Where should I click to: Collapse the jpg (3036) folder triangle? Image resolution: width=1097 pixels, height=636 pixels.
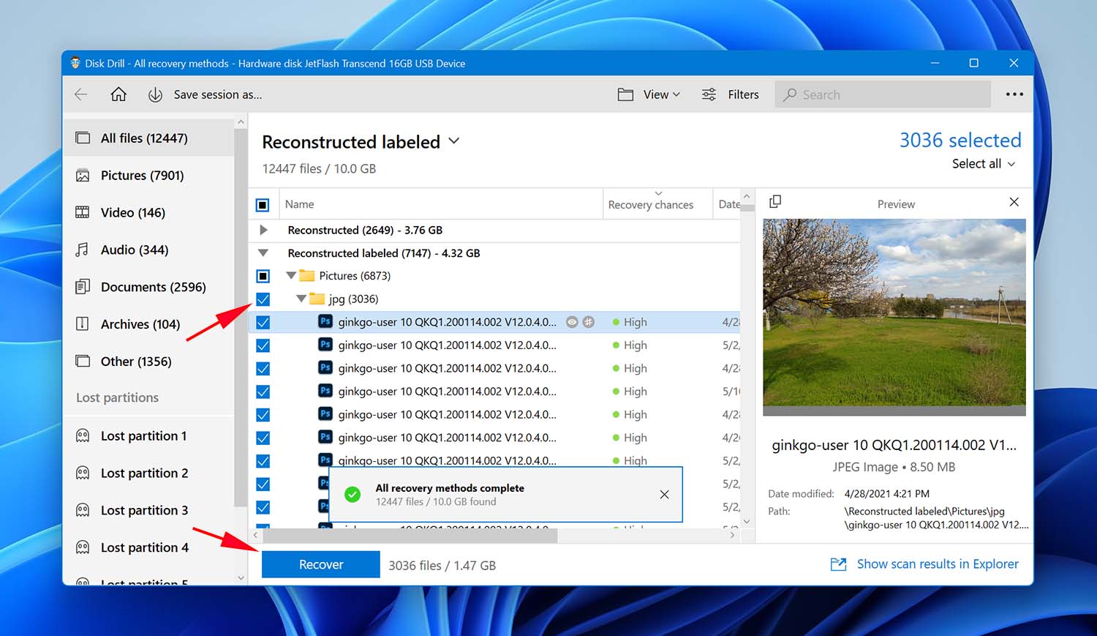[301, 299]
